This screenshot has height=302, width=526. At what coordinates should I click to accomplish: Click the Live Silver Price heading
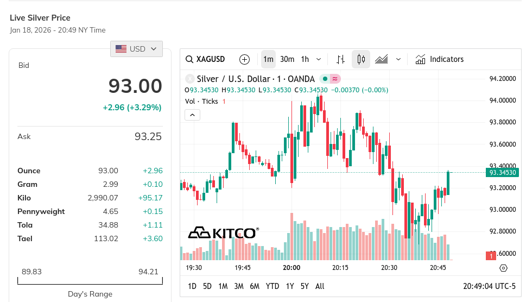tap(40, 18)
